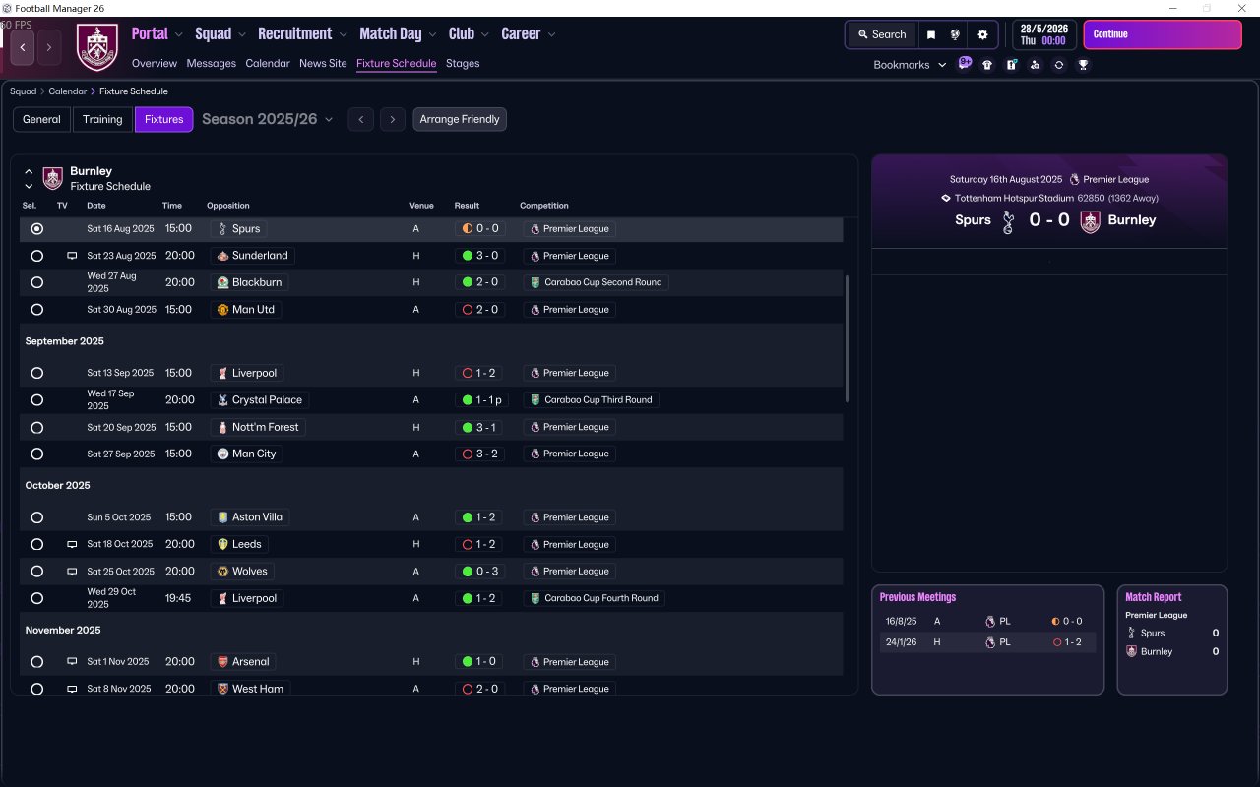Click the Burnley club crest in header
1260x787 pixels.
(97, 47)
